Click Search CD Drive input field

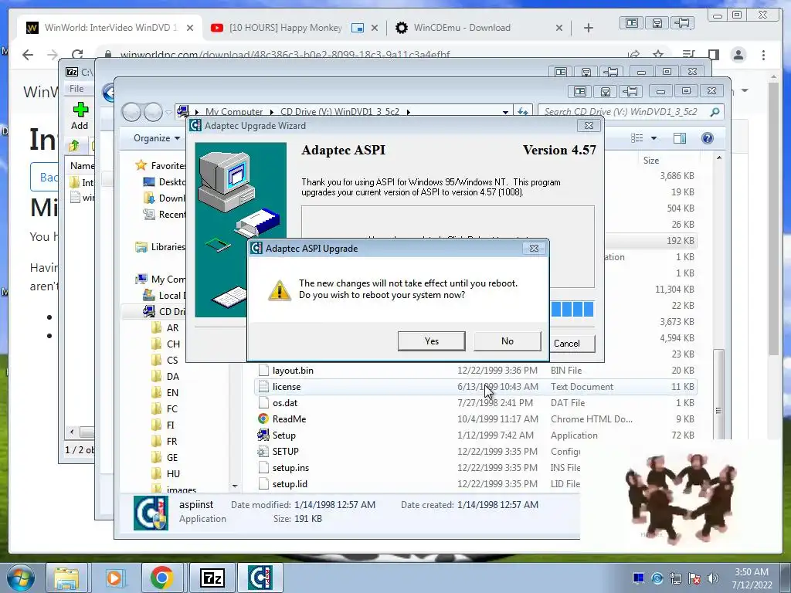(x=630, y=112)
